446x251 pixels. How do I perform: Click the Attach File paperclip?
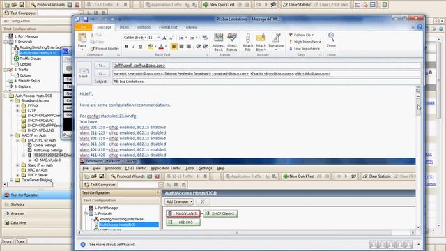[248, 38]
